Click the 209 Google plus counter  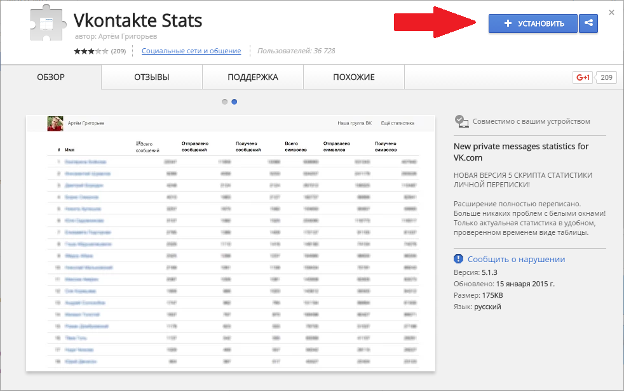606,77
